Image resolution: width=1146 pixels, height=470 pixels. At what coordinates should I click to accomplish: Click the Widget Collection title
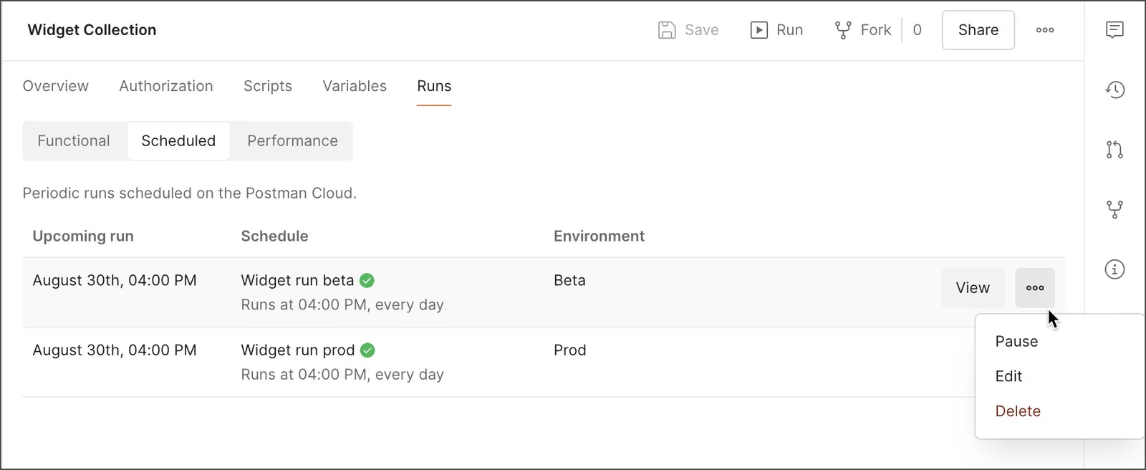pyautogui.click(x=92, y=30)
